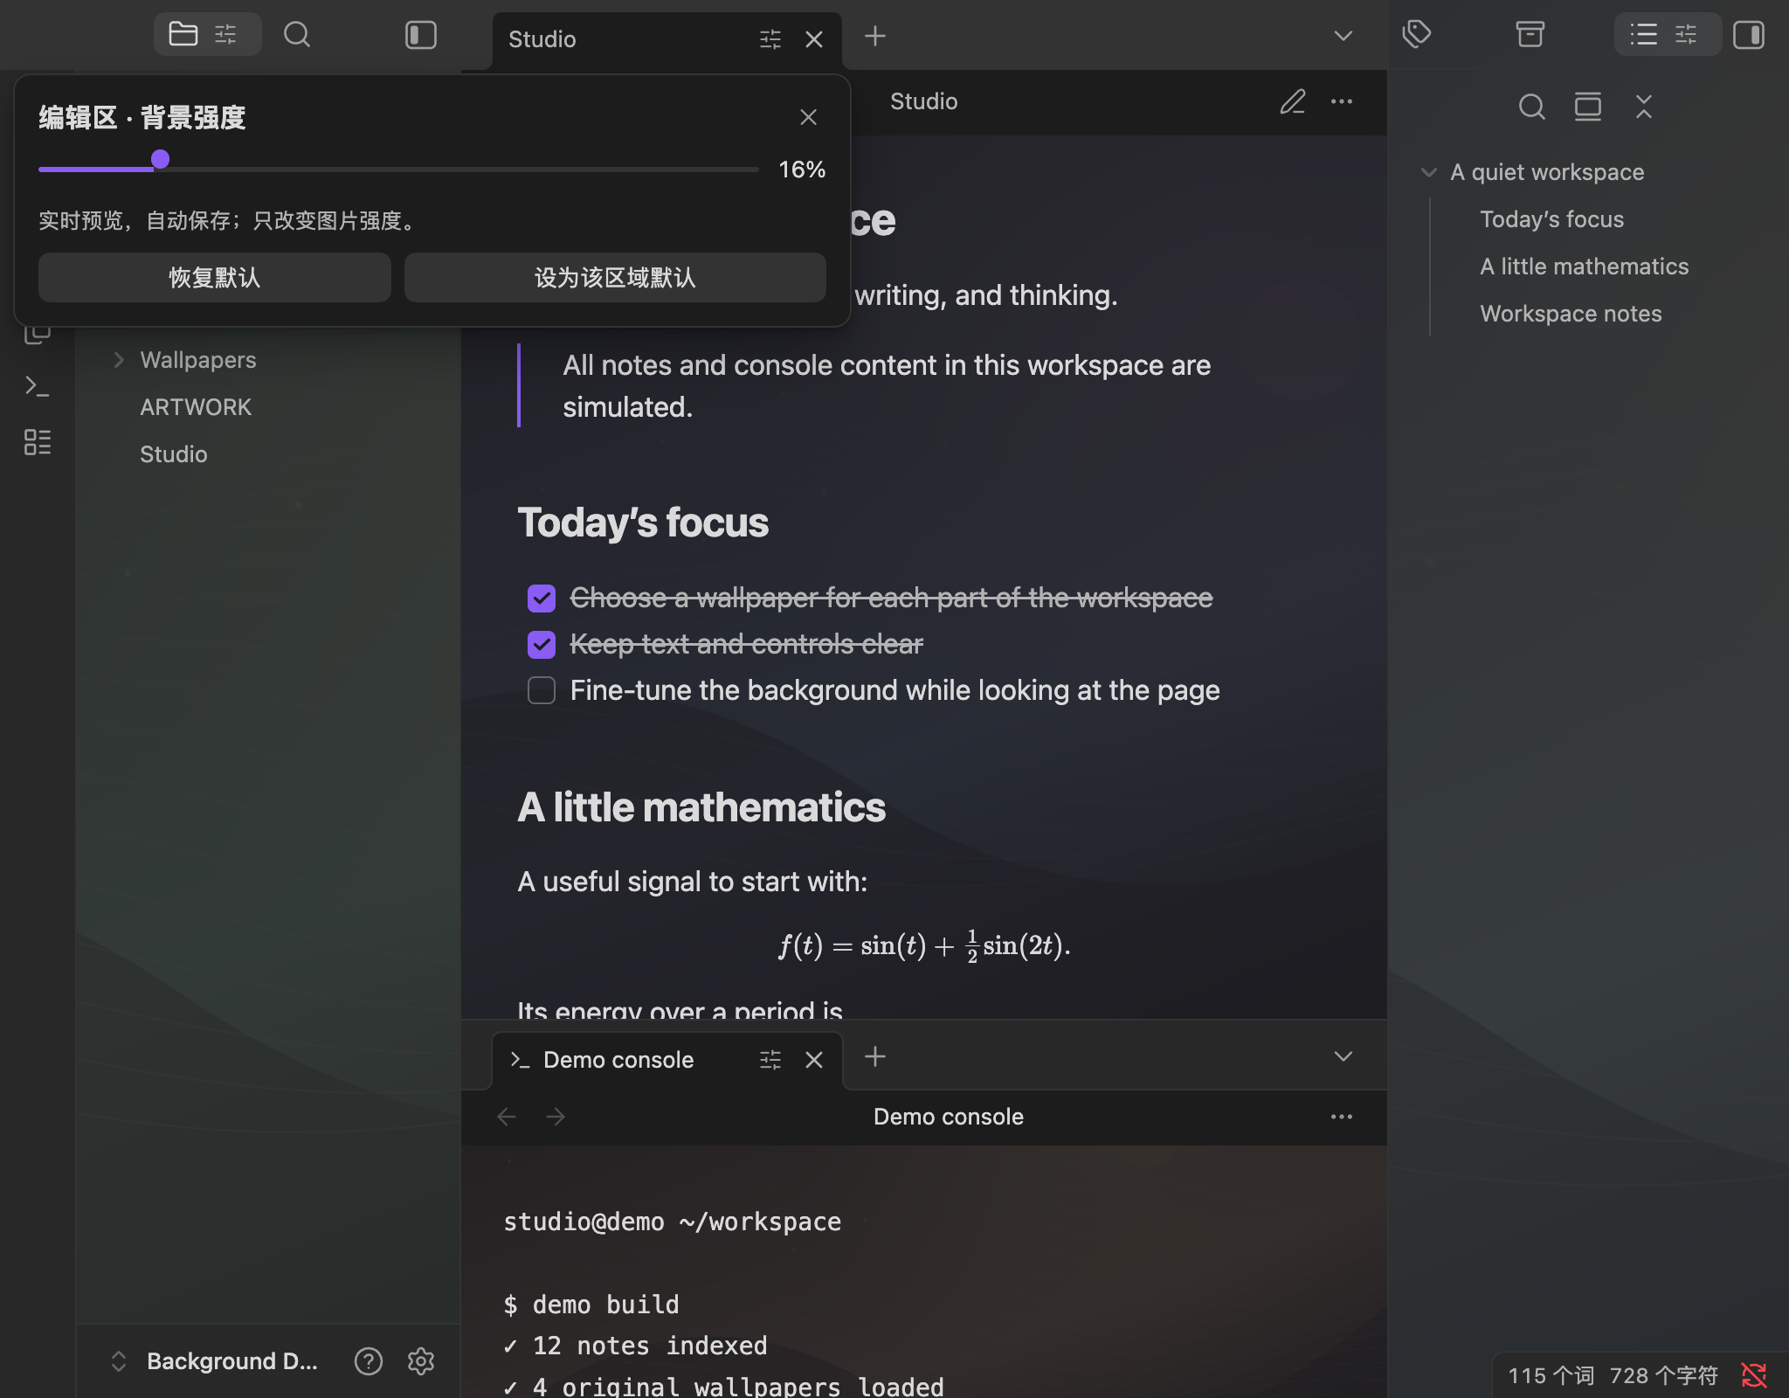Open the ARTWORK file in explorer
The image size is (1789, 1398).
pyautogui.click(x=196, y=407)
